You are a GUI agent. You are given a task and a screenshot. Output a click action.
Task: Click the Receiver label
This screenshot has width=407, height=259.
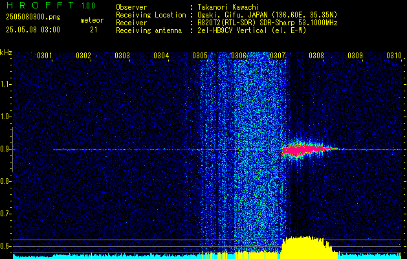click(x=131, y=23)
